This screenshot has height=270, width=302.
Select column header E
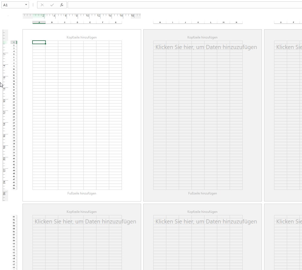coord(90,22)
